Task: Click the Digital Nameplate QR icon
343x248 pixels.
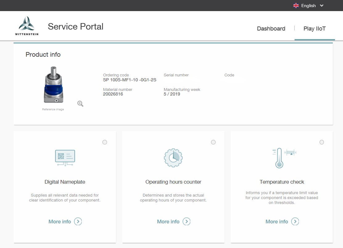Action: click(x=65, y=157)
